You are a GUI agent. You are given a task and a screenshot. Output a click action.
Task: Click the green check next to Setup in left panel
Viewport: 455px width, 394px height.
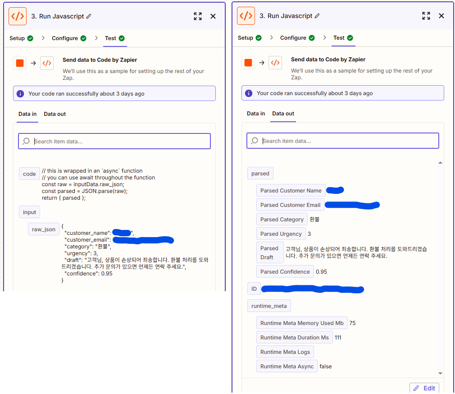30,38
